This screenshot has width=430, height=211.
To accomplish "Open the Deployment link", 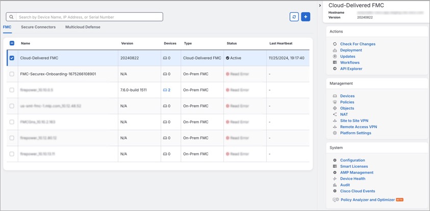I will coord(351,50).
